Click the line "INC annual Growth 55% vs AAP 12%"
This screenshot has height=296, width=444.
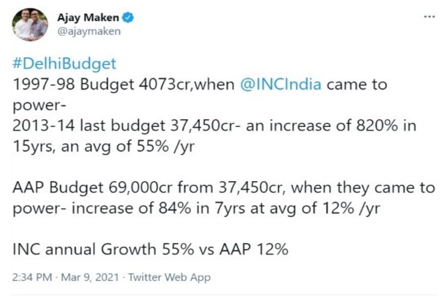pos(150,250)
